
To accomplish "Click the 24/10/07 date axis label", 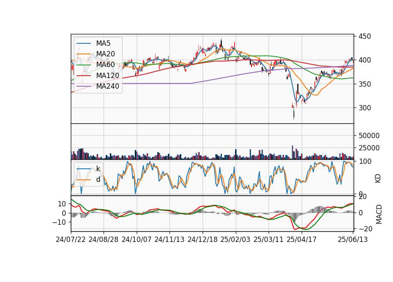I will pyautogui.click(x=137, y=239).
